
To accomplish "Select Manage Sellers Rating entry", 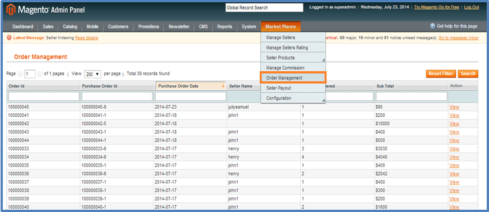I will pos(293,48).
